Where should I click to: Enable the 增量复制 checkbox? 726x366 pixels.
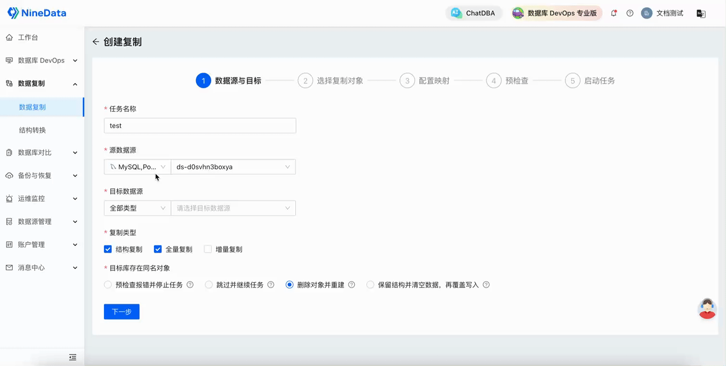coord(208,249)
